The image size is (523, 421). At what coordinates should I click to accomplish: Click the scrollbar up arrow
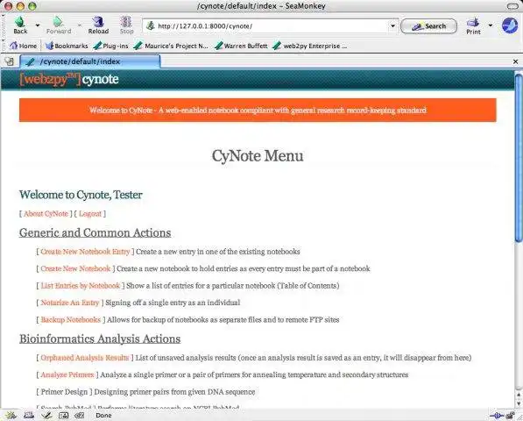point(519,396)
